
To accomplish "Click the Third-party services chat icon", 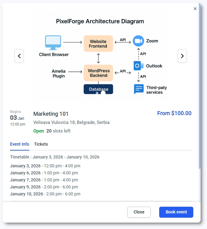I will pos(139,89).
